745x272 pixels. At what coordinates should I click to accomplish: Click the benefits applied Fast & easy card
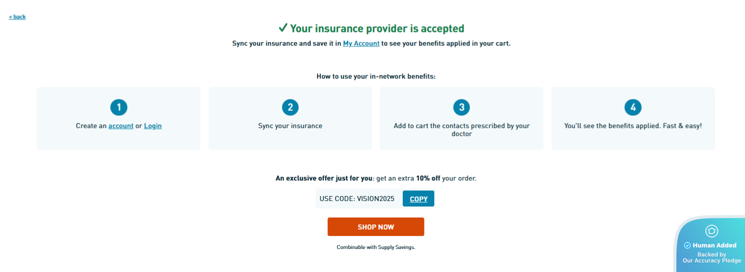click(x=633, y=135)
